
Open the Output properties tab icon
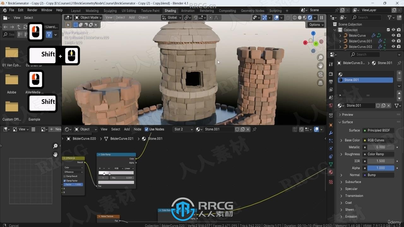[331, 82]
